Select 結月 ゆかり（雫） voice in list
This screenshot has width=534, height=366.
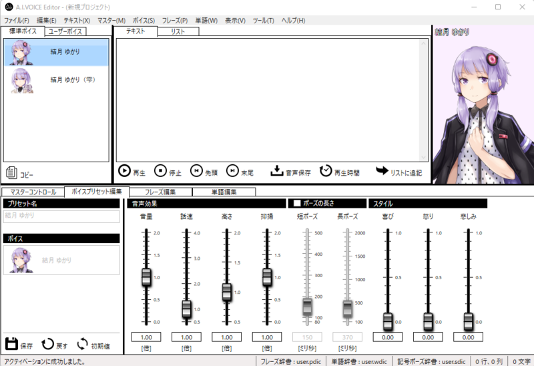tap(56, 80)
